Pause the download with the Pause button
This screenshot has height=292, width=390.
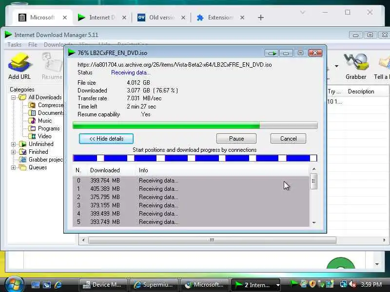[x=236, y=139]
